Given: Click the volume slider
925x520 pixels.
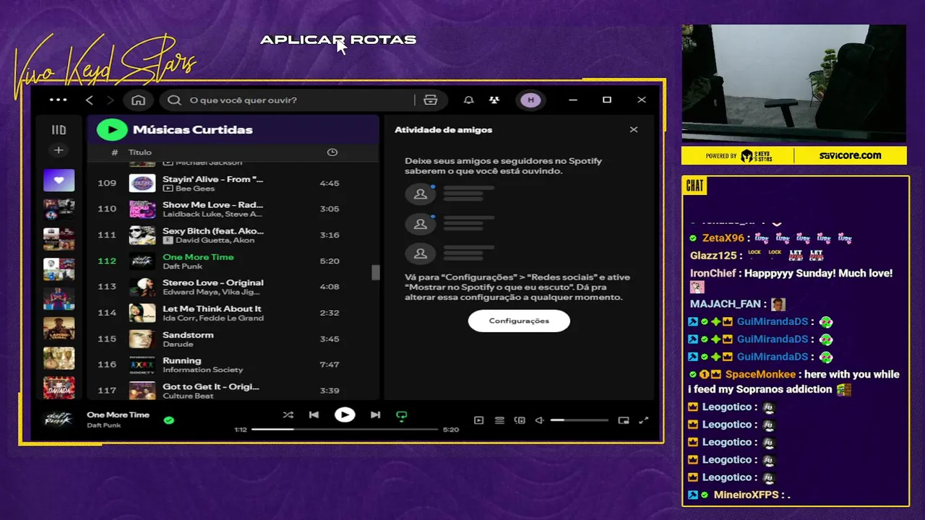Looking at the screenshot, I should pyautogui.click(x=580, y=420).
